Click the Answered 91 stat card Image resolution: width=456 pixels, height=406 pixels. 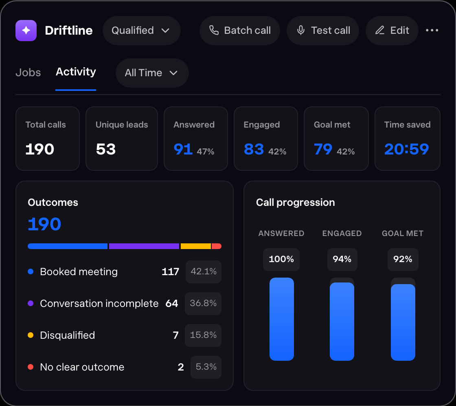pyautogui.click(x=196, y=139)
